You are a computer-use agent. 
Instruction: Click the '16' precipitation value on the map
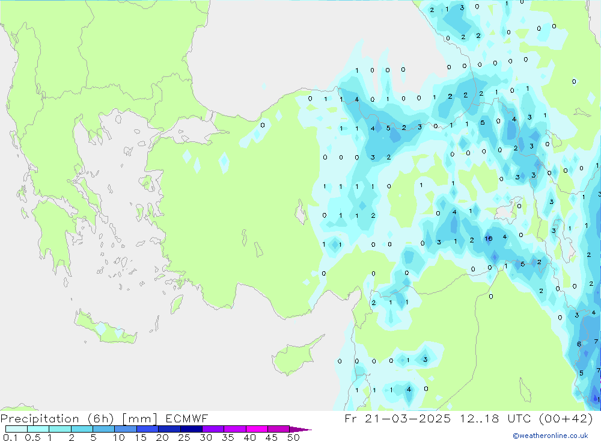[x=488, y=238]
